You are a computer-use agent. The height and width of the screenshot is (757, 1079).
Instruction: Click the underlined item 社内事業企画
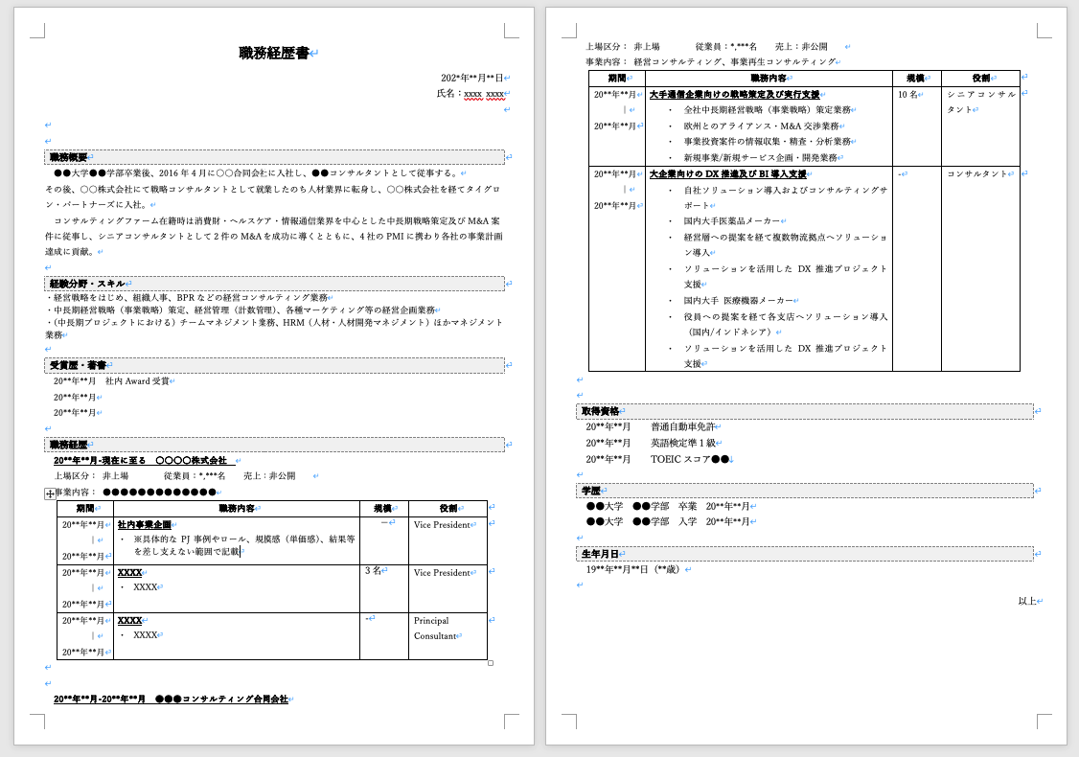[144, 524]
